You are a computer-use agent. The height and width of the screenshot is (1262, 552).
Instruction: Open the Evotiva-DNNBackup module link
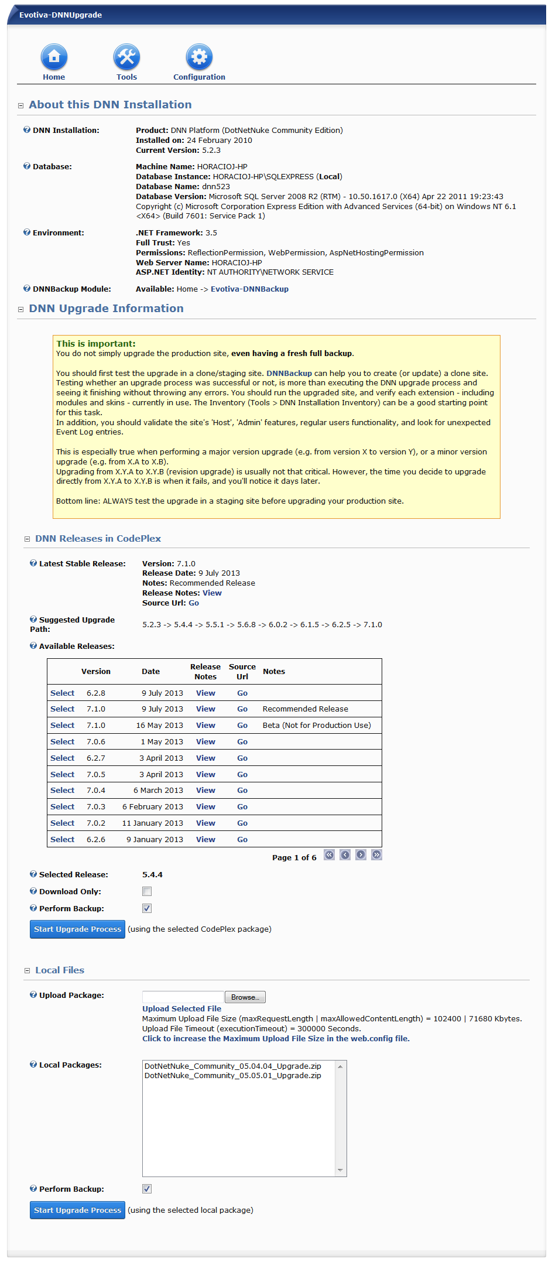click(x=249, y=289)
